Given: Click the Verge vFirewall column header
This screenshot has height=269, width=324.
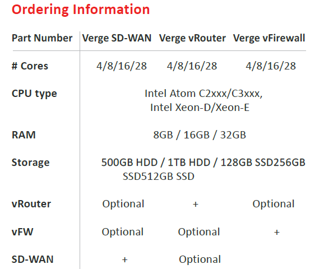Looking at the screenshot, I should (x=269, y=38).
